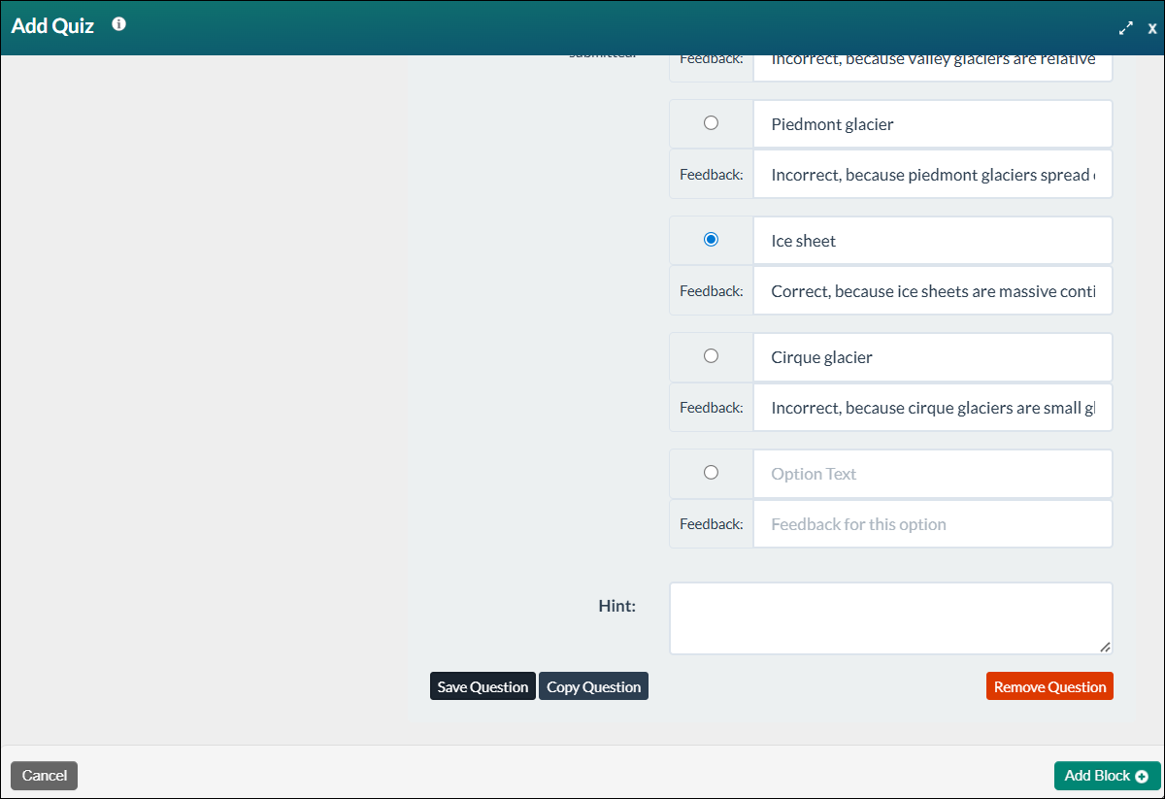Click the 'Feedback for this option' placeholder field

click(932, 523)
